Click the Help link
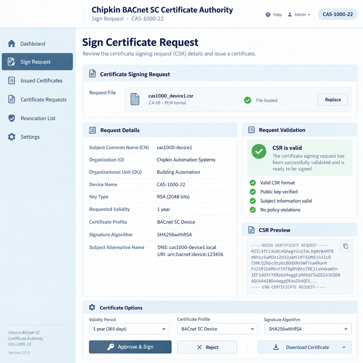The height and width of the screenshot is (363, 363). (274, 14)
